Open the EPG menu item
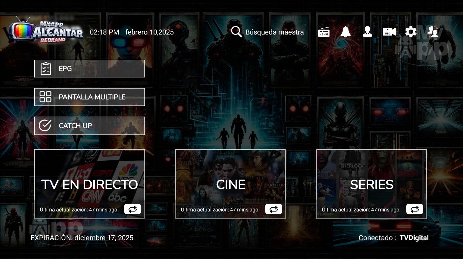Viewport: 463px width, 259px height. click(x=90, y=69)
